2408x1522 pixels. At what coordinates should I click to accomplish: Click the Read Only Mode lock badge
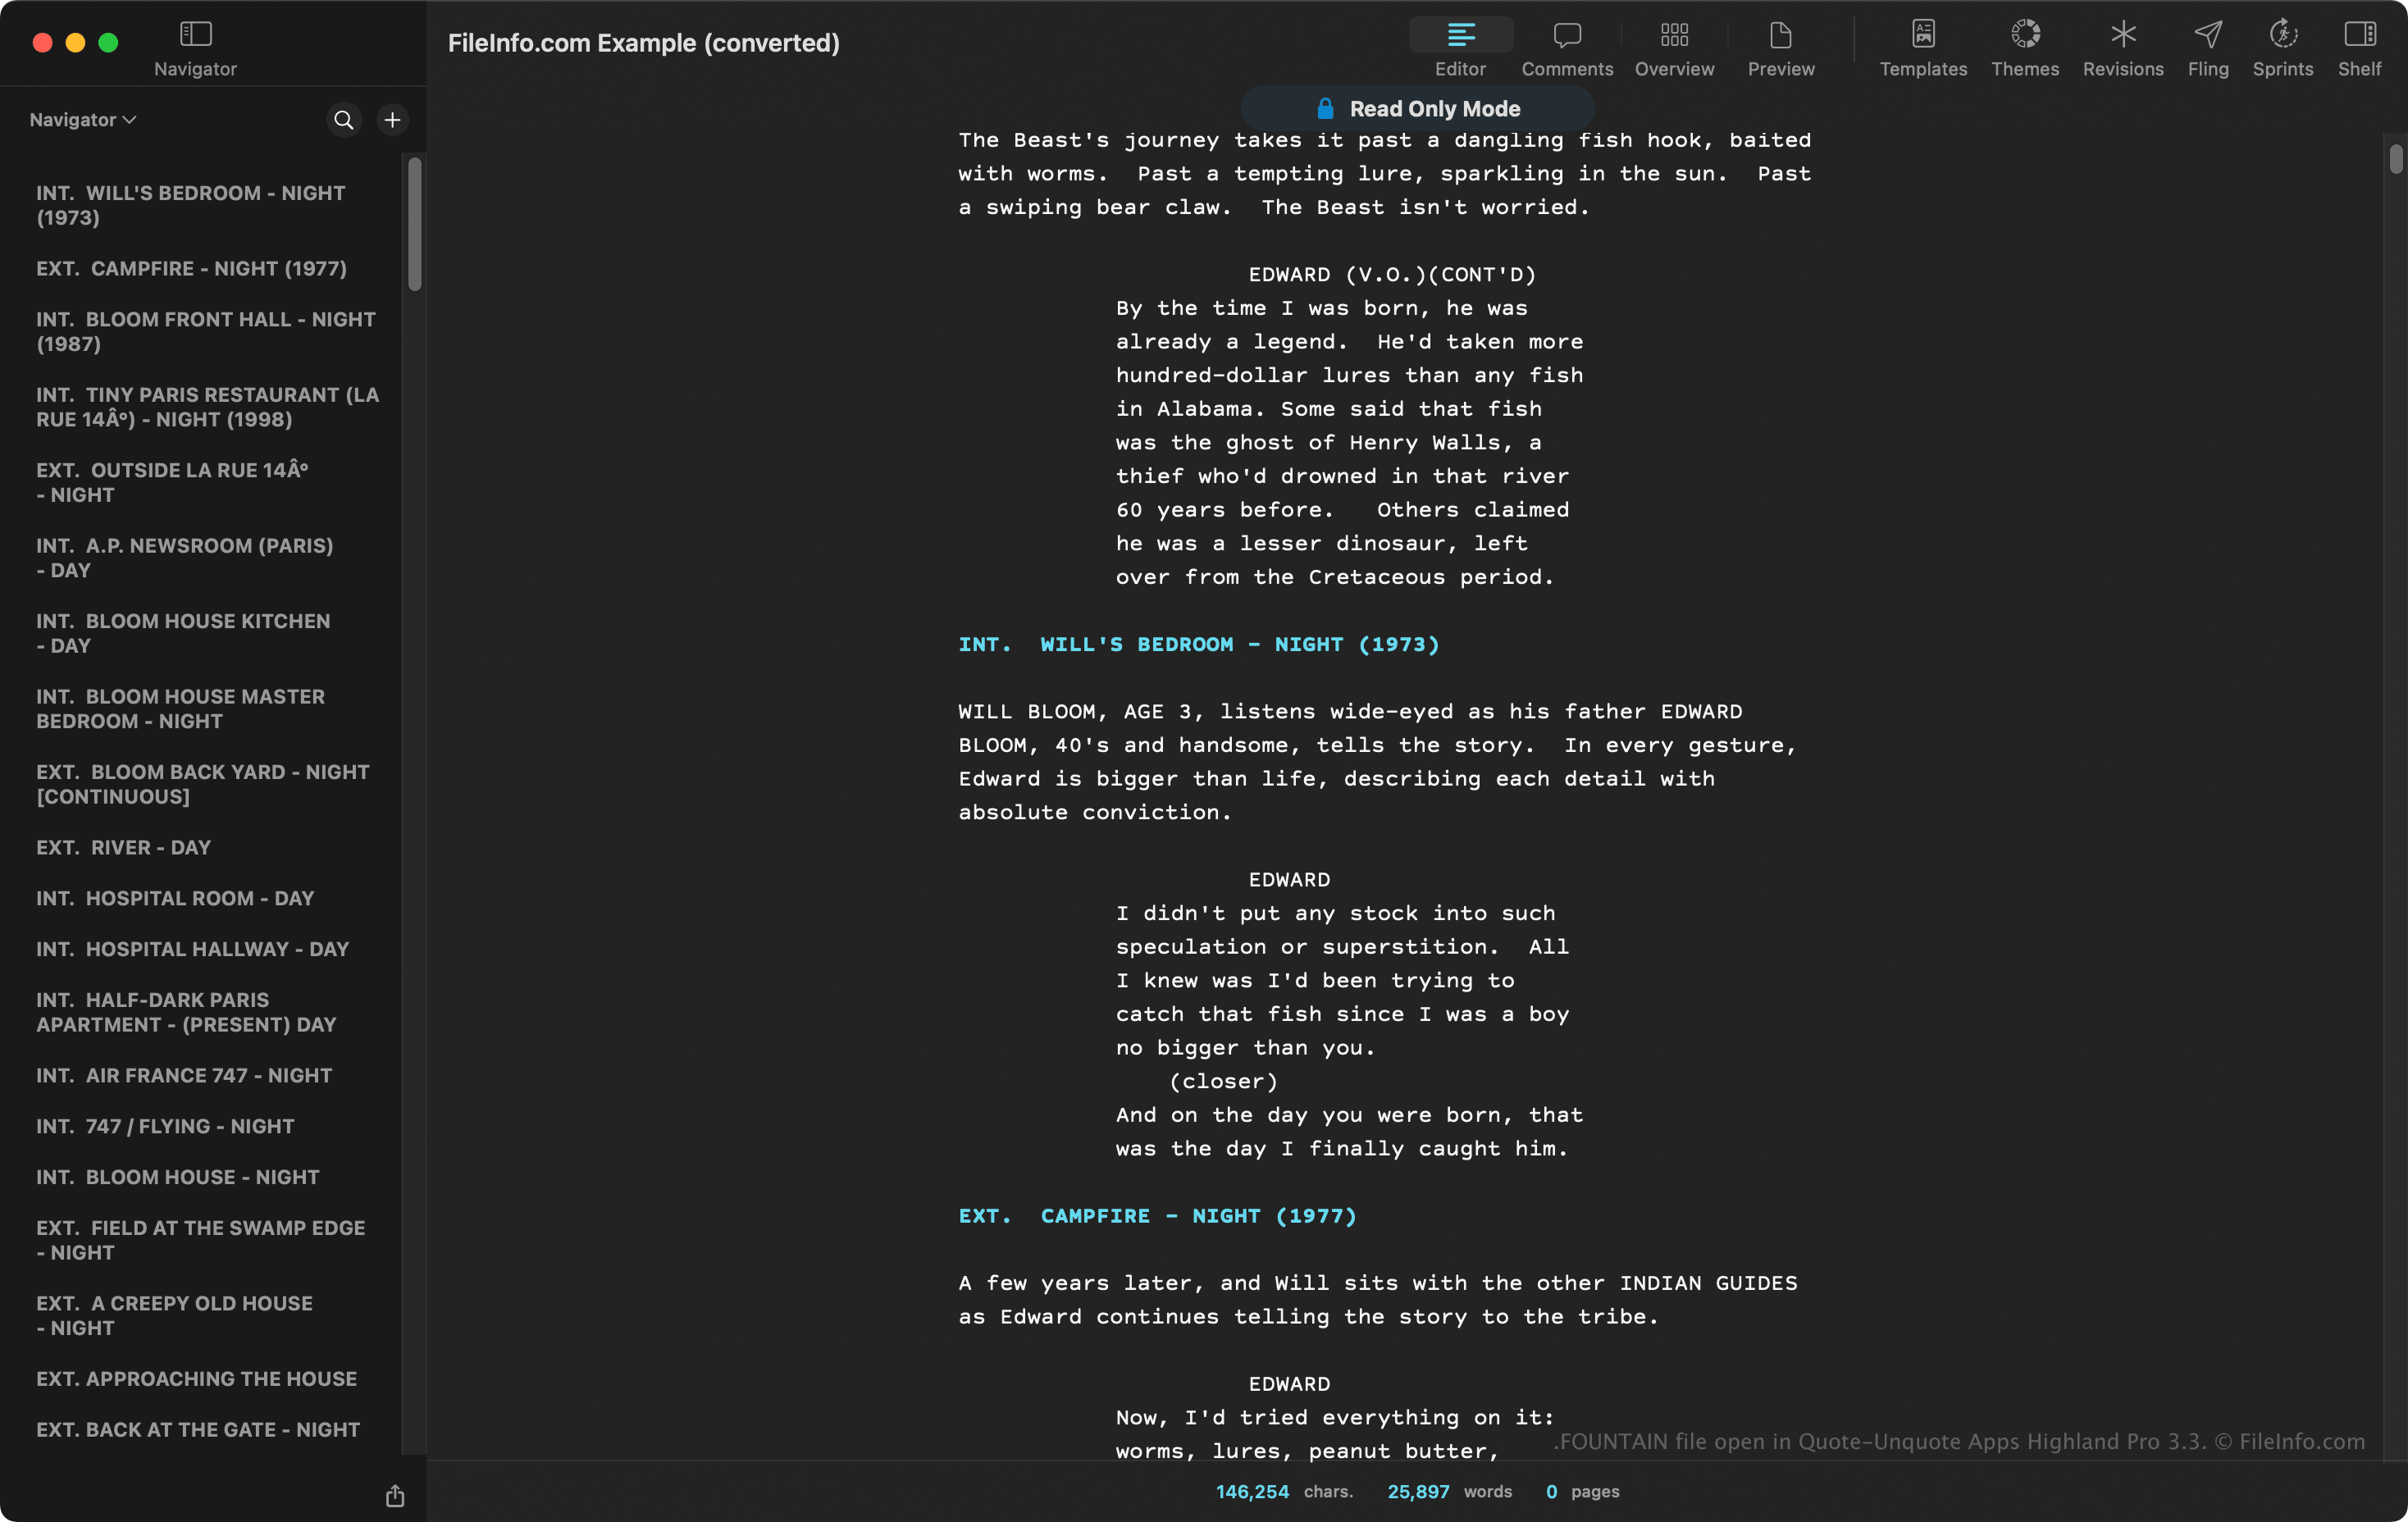point(1417,109)
